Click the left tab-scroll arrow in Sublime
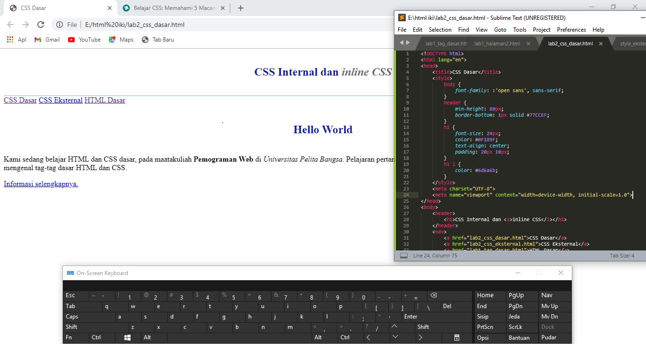Screen dimensions: 646x344 coord(401,42)
